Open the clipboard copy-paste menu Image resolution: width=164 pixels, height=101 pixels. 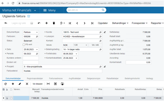(x=62, y=23)
